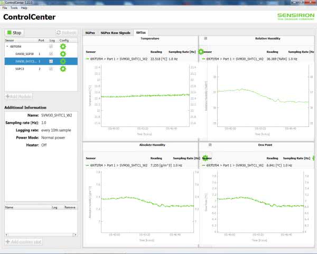Viewport: 317px width, 254px height.
Task: Open config gear for the 697f1f04 device
Action: 63,47
